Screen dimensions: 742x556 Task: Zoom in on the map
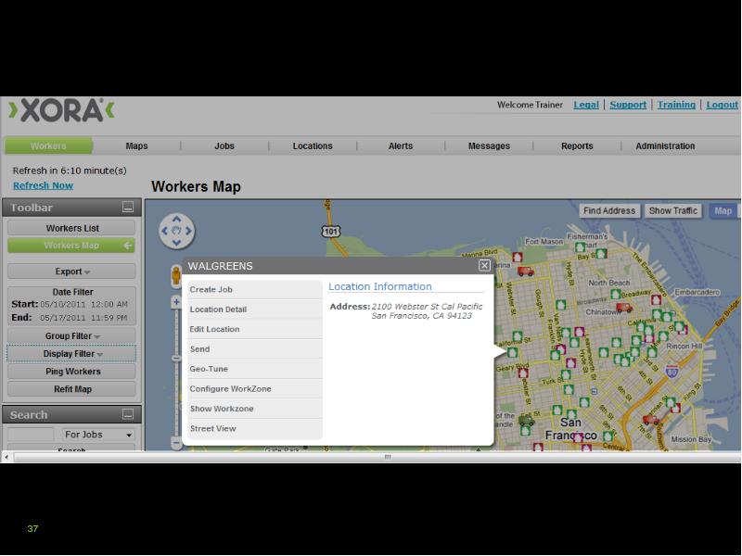point(176,302)
